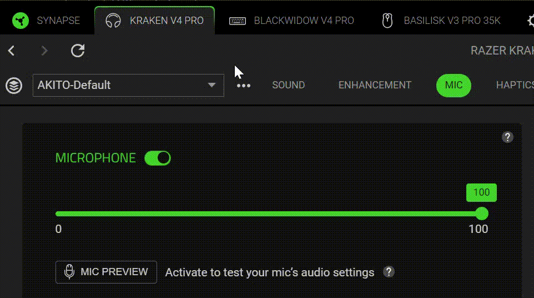The width and height of the screenshot is (534, 298).
Task: Click the headset icon on Kraken tab
Action: 113,21
